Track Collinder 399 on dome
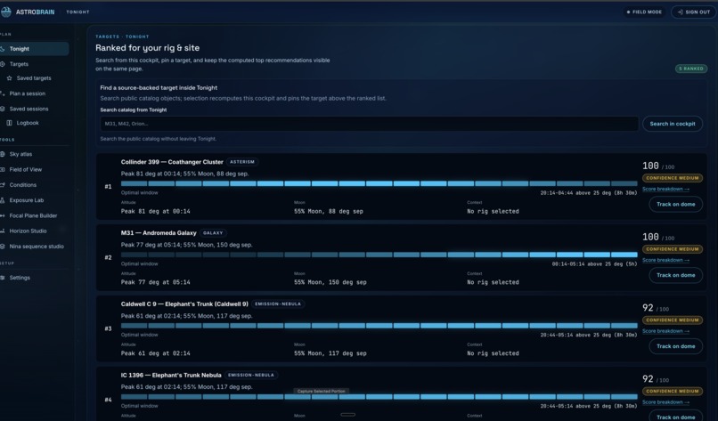The height and width of the screenshot is (421, 718). point(675,204)
